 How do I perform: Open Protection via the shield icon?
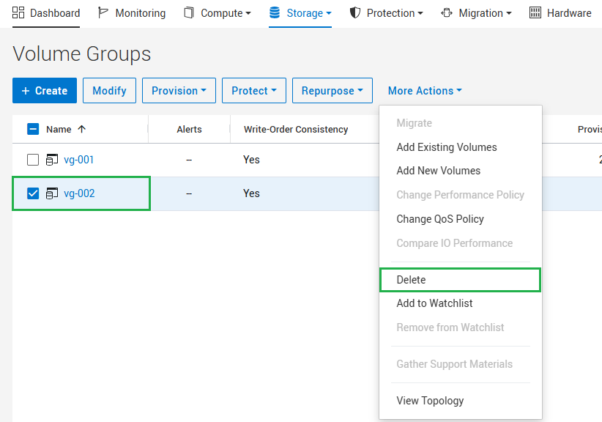pyautogui.click(x=357, y=12)
